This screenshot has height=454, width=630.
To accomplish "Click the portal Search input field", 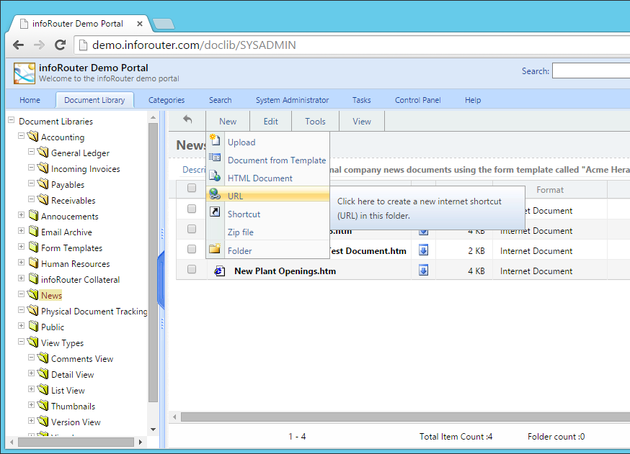I will tap(591, 71).
